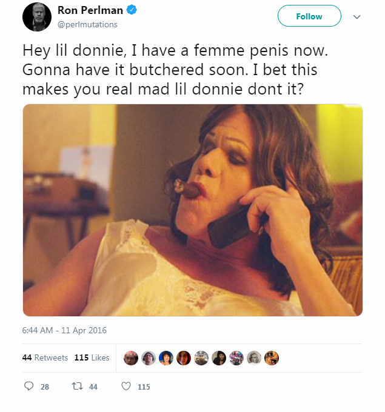Expand the tweet options chevron
This screenshot has width=385, height=412.
coord(357,17)
